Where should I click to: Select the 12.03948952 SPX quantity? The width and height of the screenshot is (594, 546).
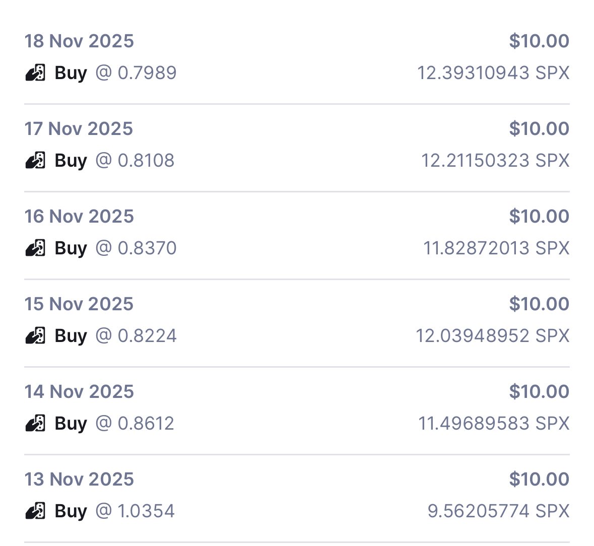click(492, 336)
